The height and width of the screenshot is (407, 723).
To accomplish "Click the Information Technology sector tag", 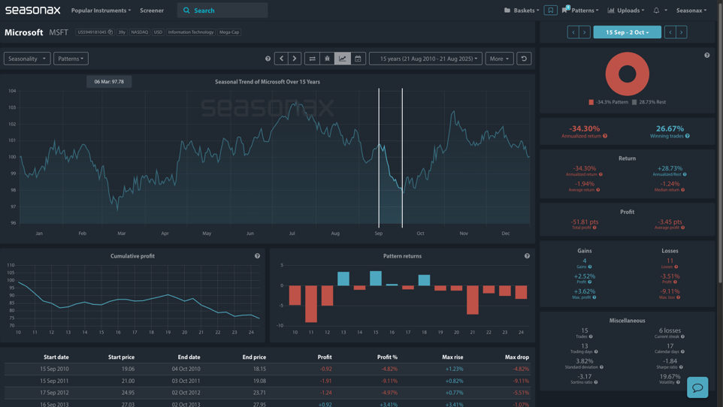I will [190, 32].
